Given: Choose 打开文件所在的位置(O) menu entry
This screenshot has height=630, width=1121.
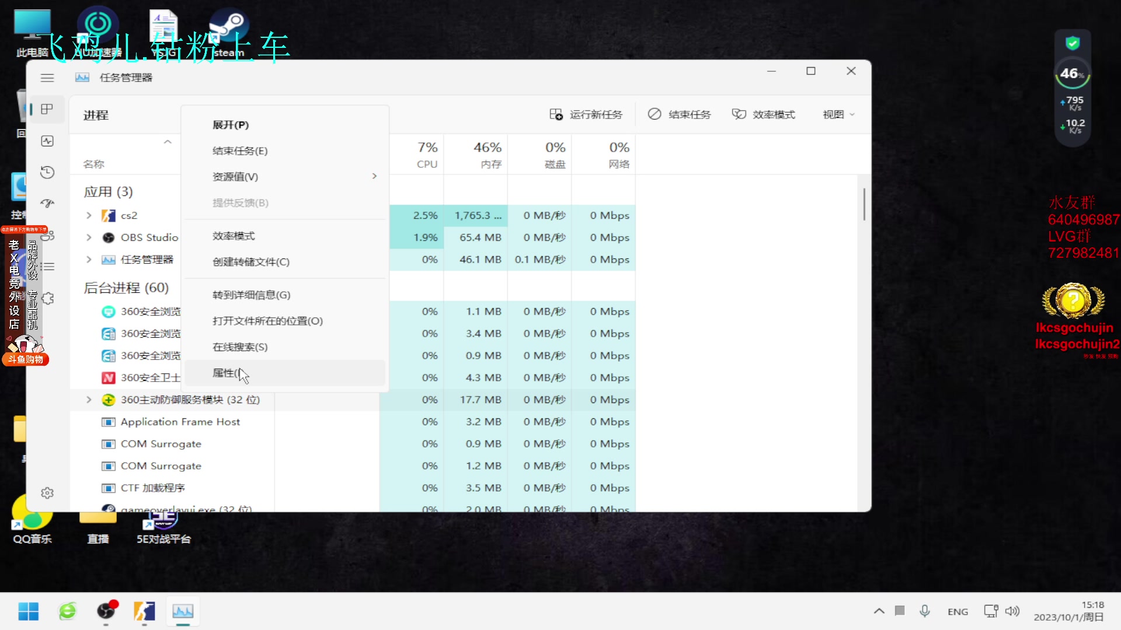Looking at the screenshot, I should (285, 321).
